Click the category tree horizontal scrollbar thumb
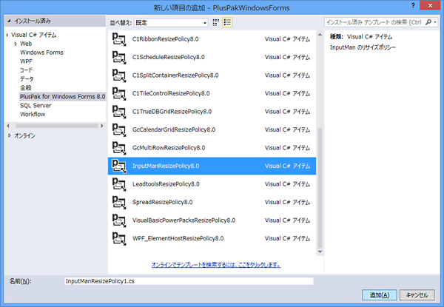 pos(57,126)
